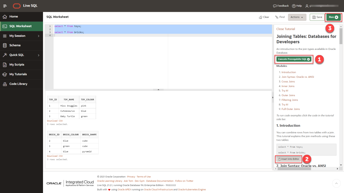The width and height of the screenshot is (344, 193).
Task: Click Close Tutorial link
Action: click(x=285, y=29)
